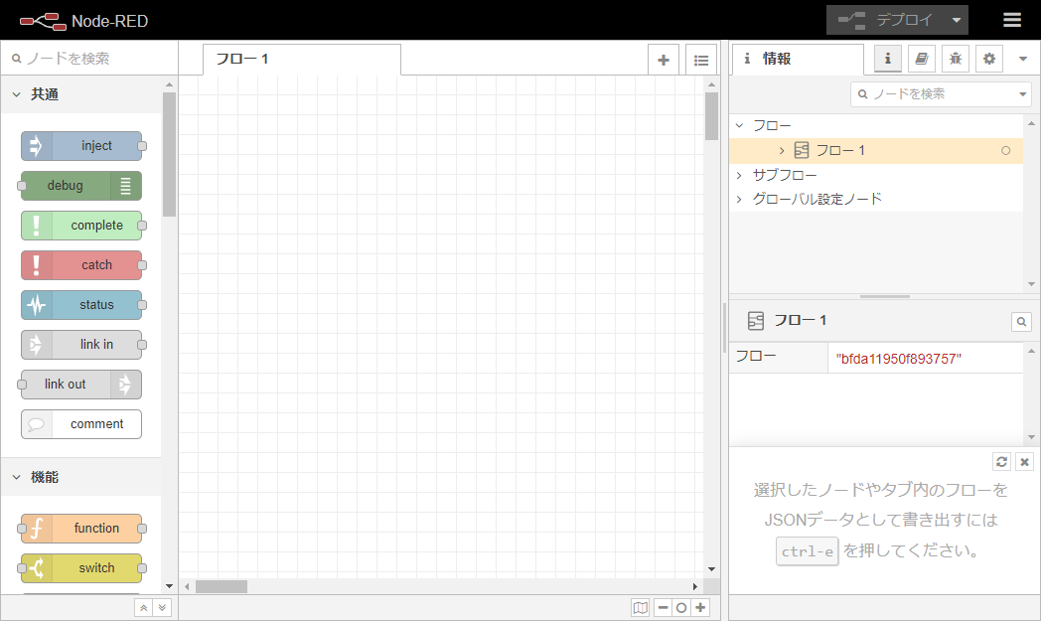Open the hamburger main menu

[1011, 20]
